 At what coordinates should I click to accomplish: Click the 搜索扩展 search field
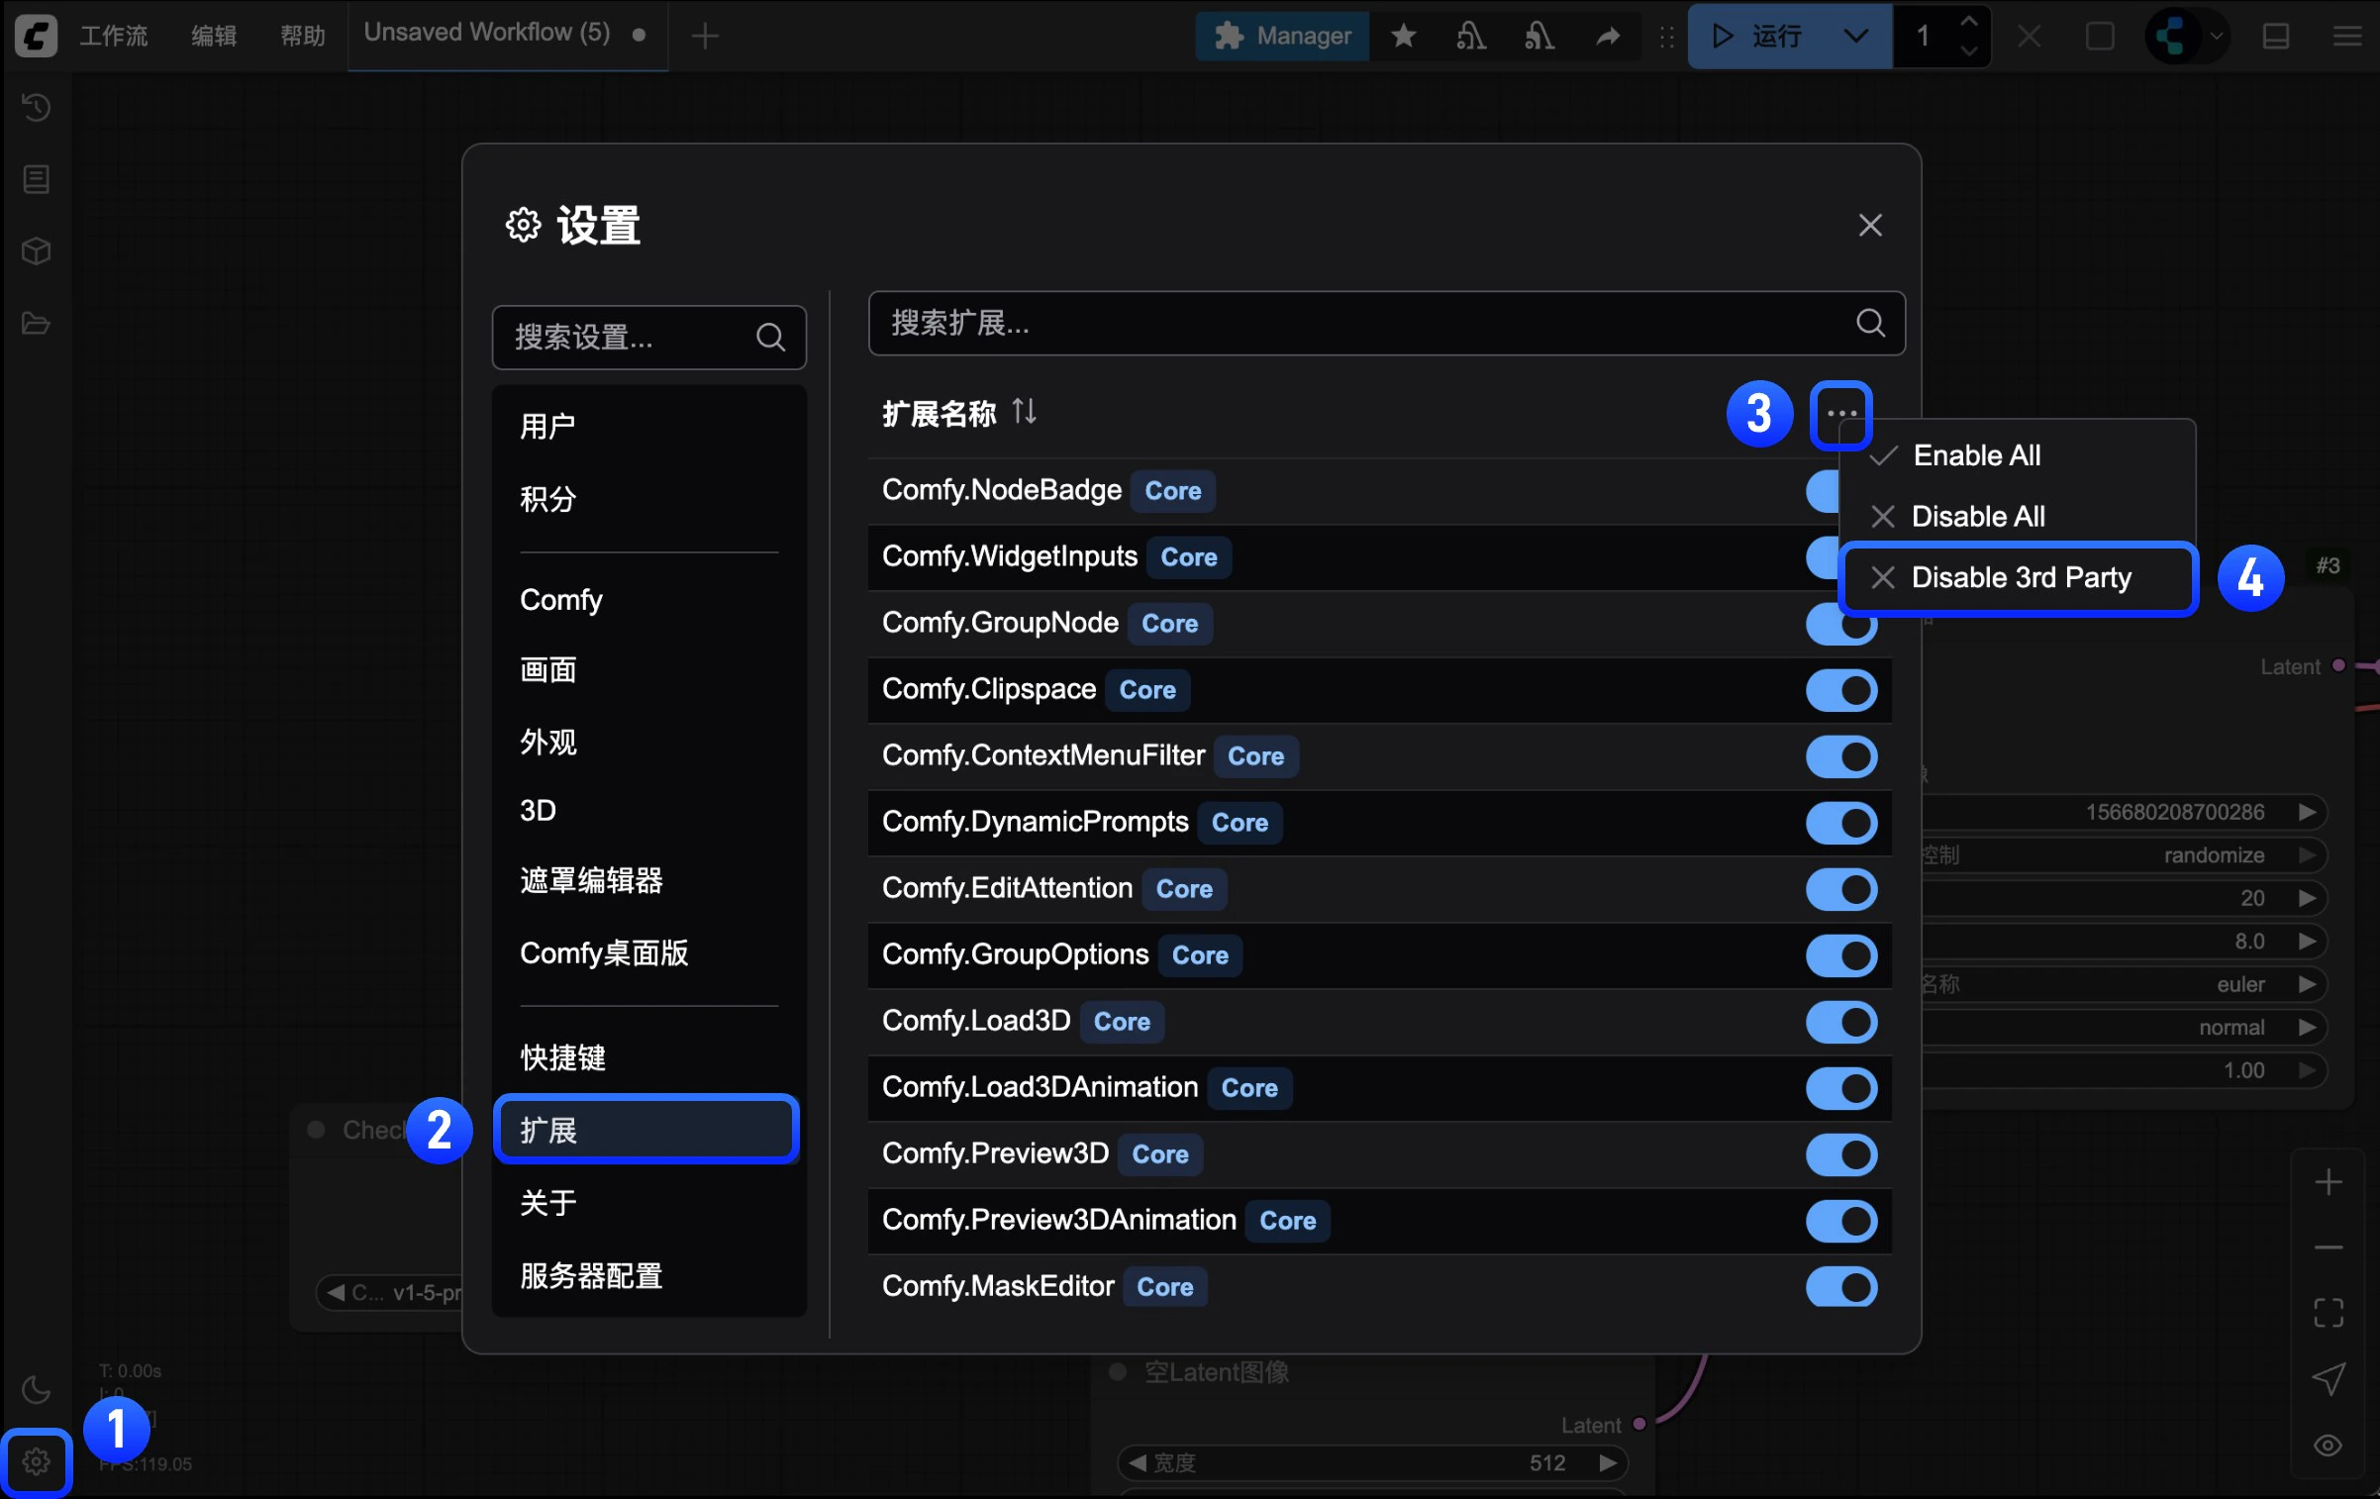coord(1384,324)
